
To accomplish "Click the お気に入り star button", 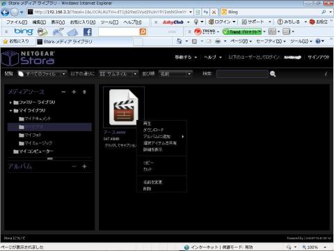I will pyautogui.click(x=16, y=41).
